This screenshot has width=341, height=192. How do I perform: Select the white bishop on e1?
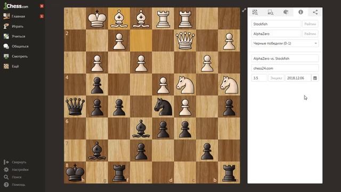[141, 19]
